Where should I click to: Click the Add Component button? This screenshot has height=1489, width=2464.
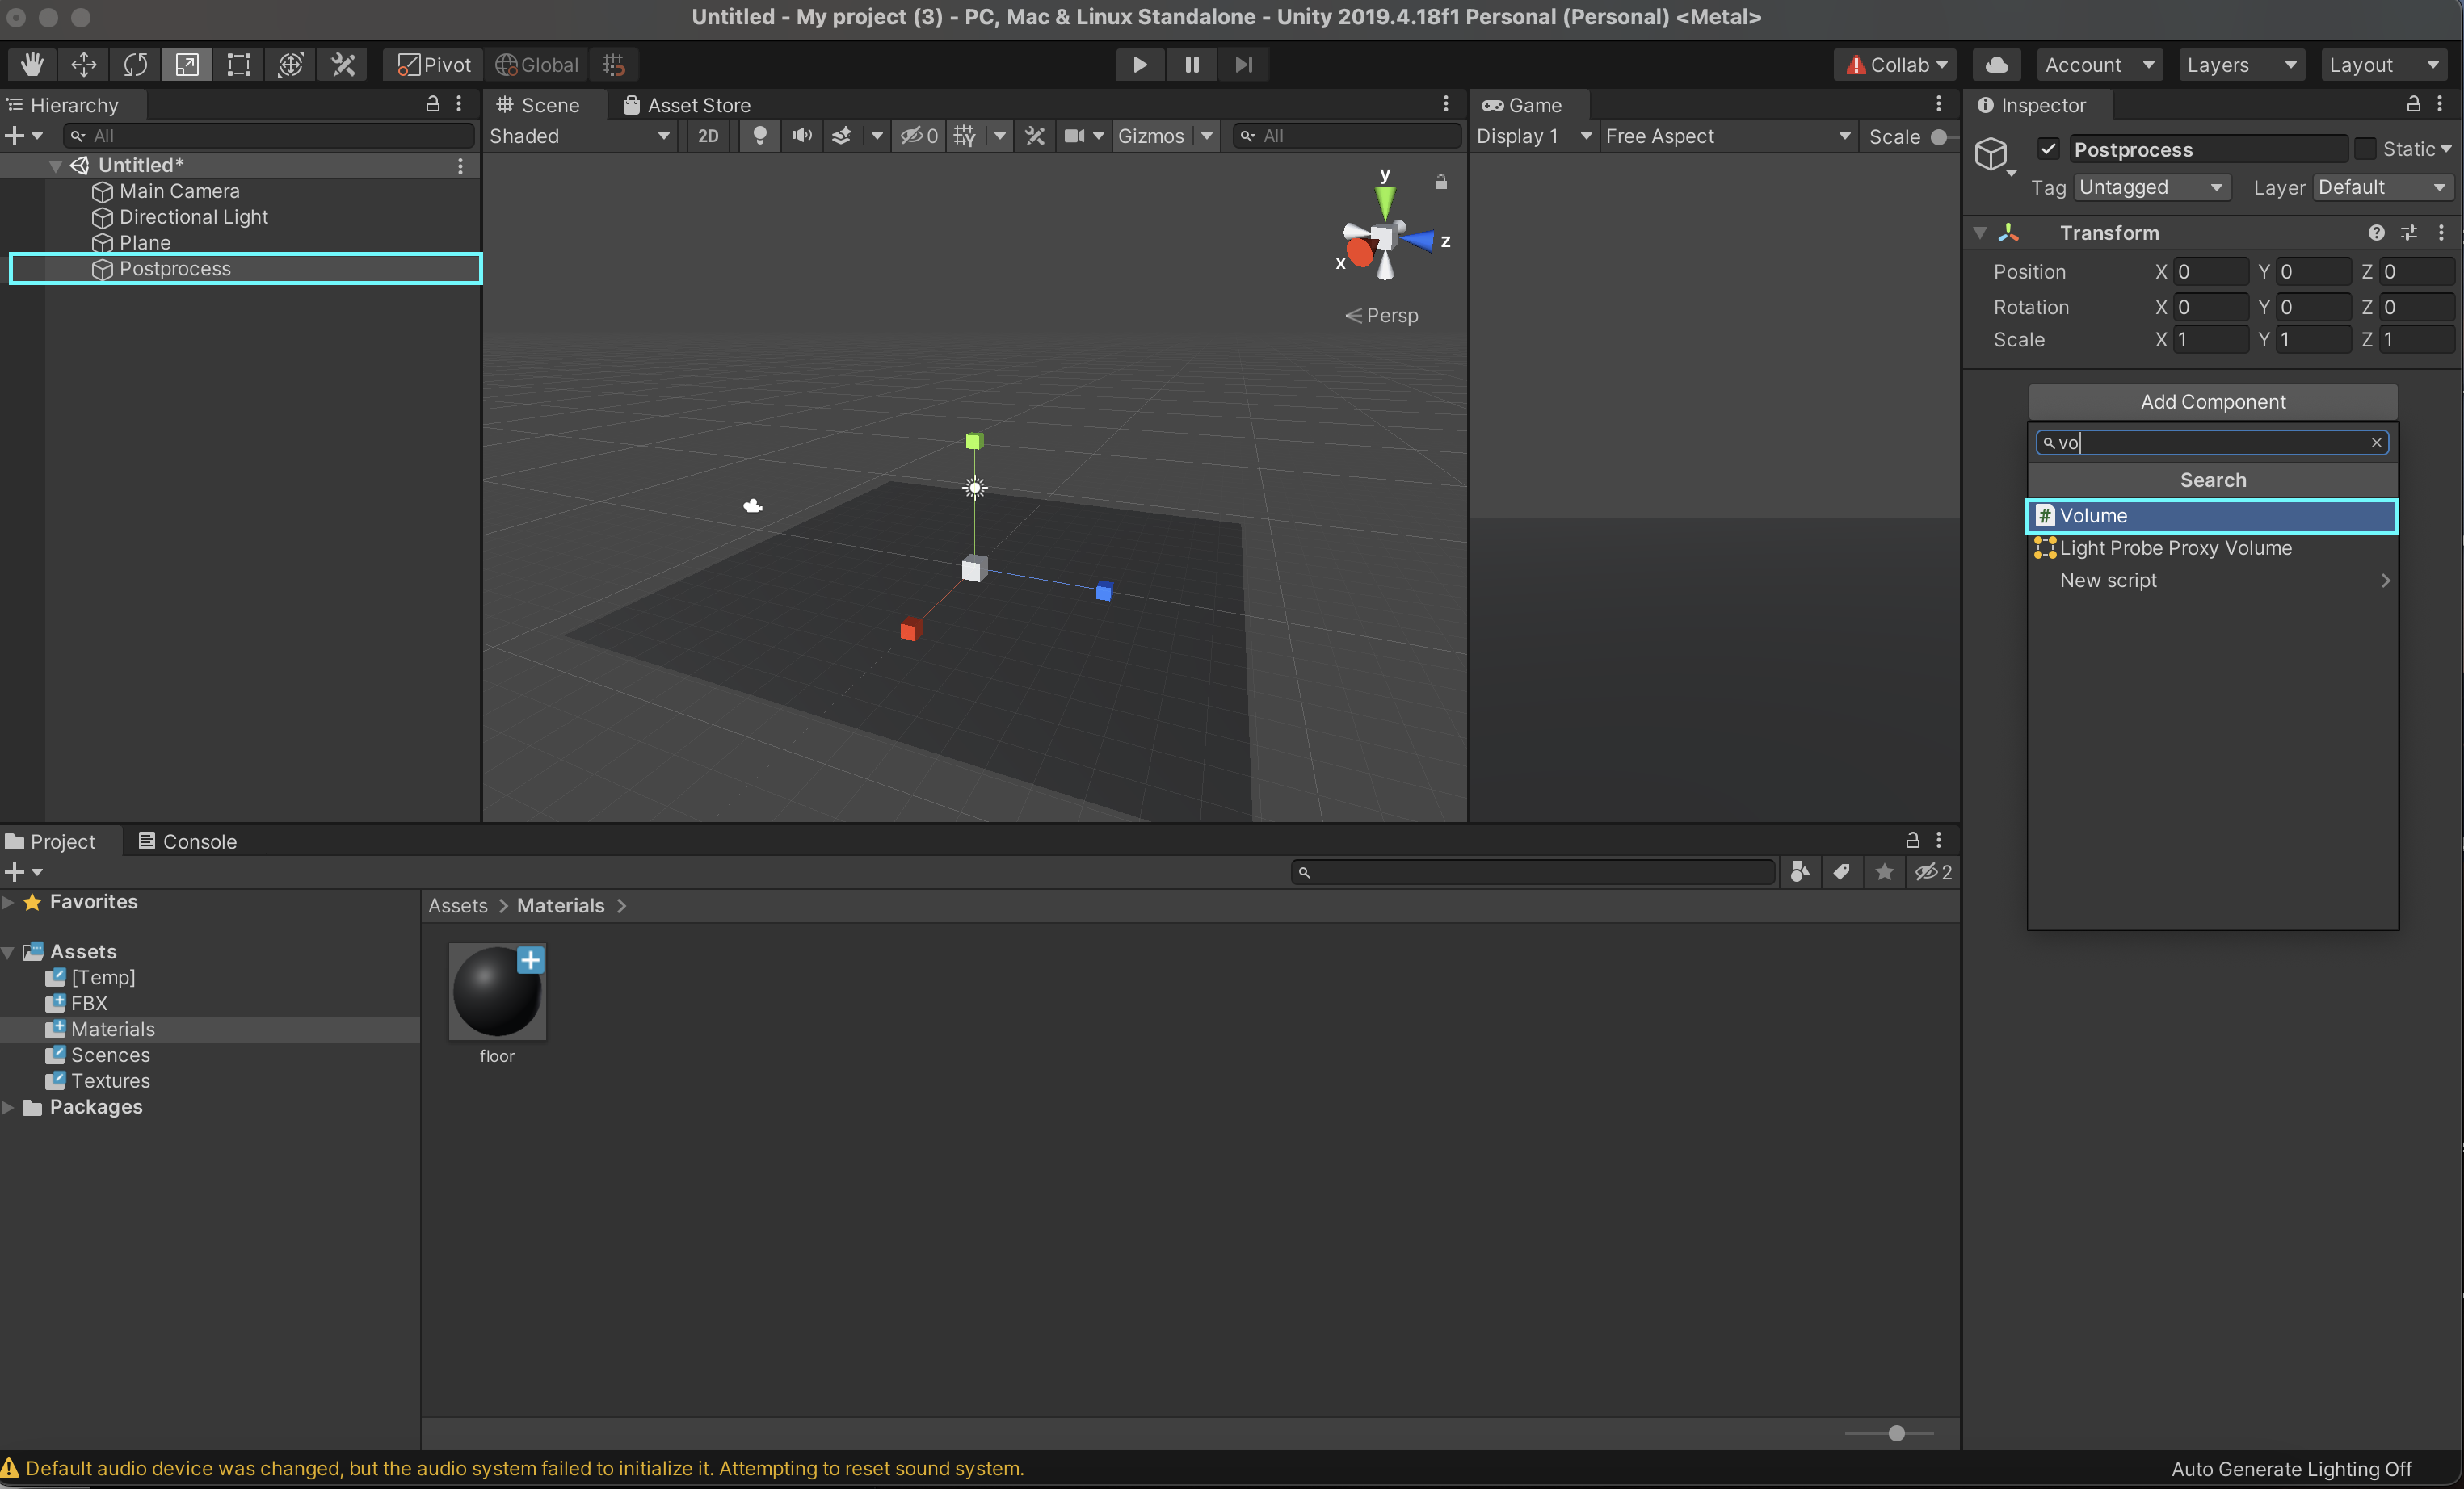click(2212, 402)
